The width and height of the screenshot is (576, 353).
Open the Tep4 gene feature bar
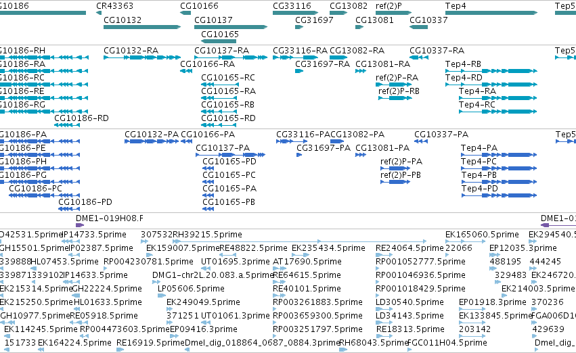pos(491,13)
